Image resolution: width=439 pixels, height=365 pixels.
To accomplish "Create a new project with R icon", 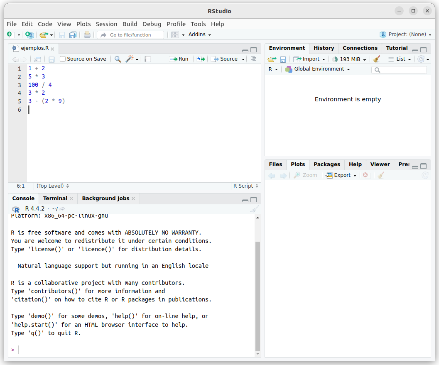I will pyautogui.click(x=29, y=35).
